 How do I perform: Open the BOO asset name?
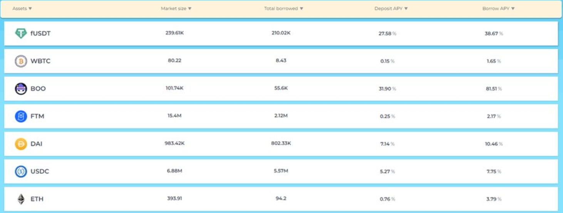pos(38,89)
